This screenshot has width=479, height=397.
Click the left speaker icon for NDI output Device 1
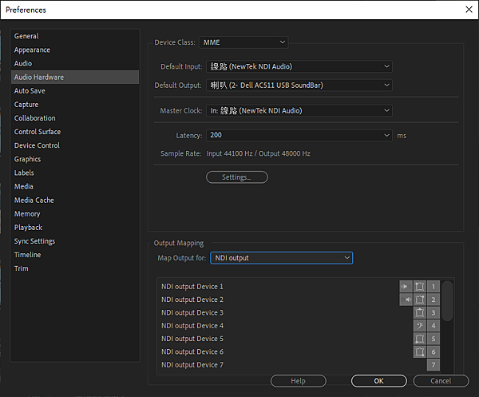click(x=406, y=286)
